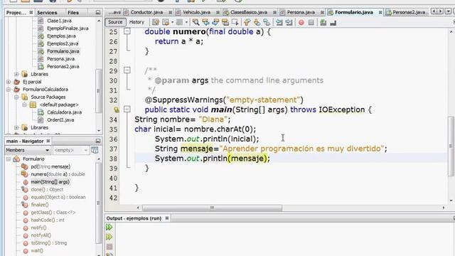455x256 pixels.
Task: Select Clase1.java in project tree
Action: [59, 21]
